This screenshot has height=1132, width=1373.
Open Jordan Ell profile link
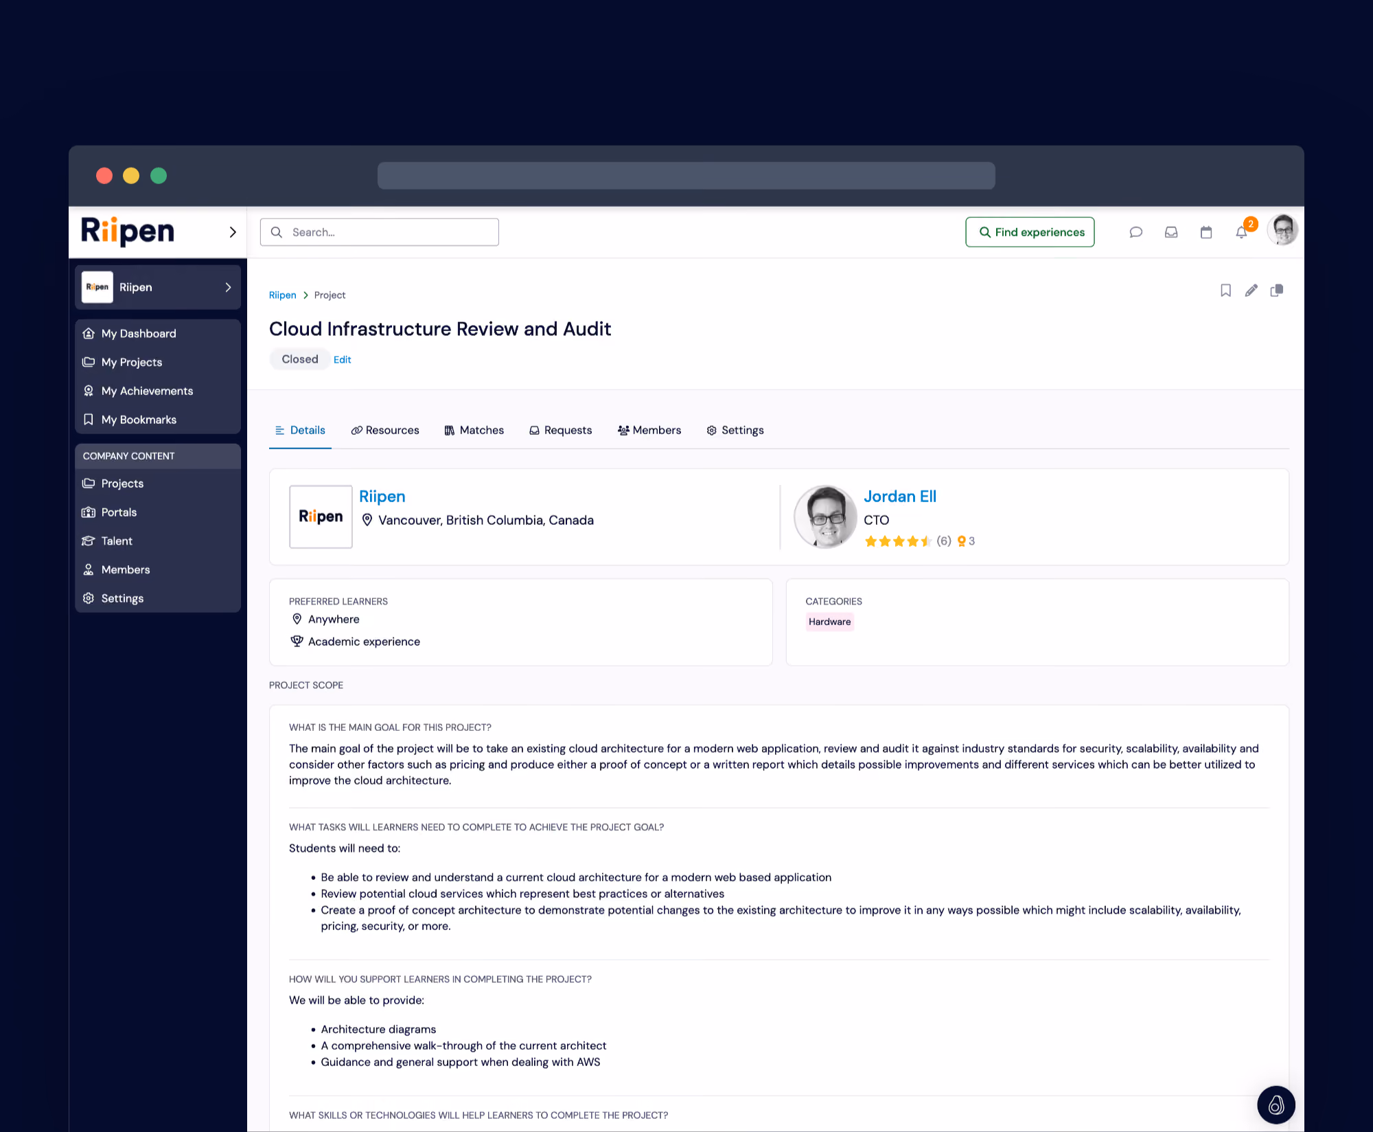(899, 496)
